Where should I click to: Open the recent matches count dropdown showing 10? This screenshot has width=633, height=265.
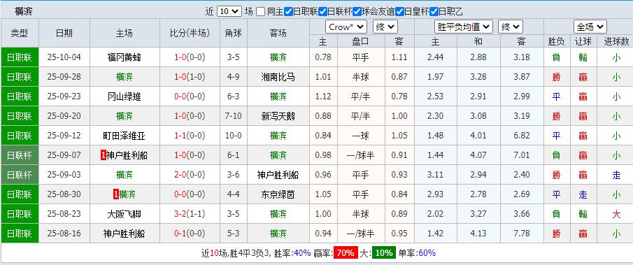pos(229,11)
